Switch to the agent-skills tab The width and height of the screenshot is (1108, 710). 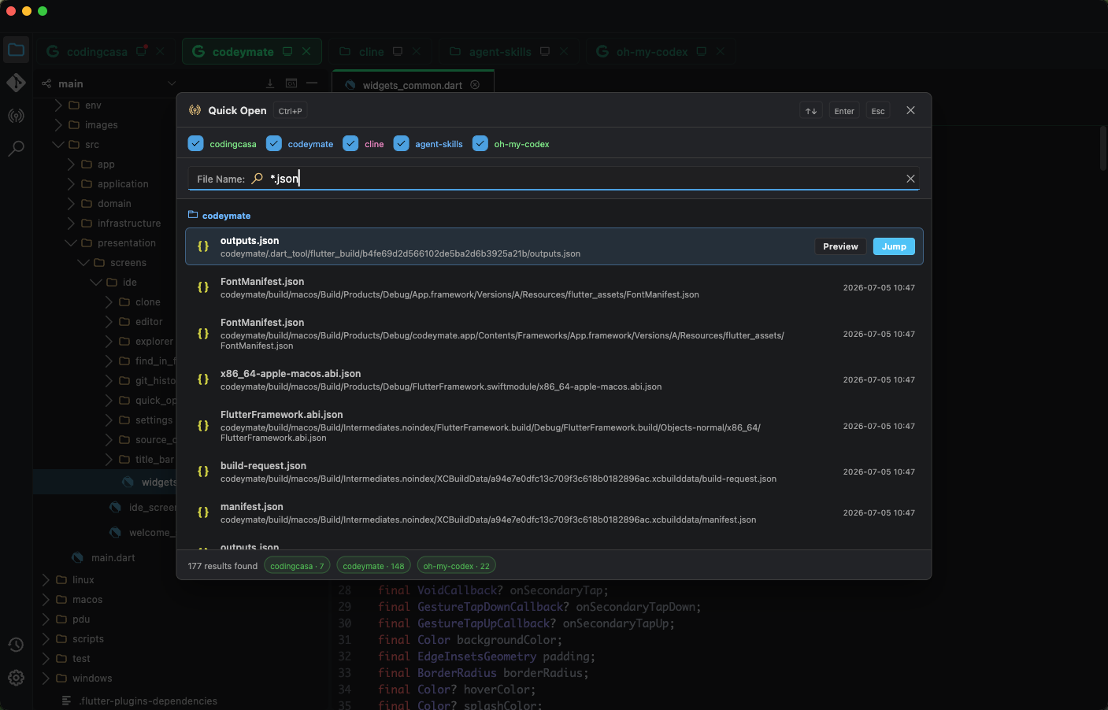click(x=500, y=52)
